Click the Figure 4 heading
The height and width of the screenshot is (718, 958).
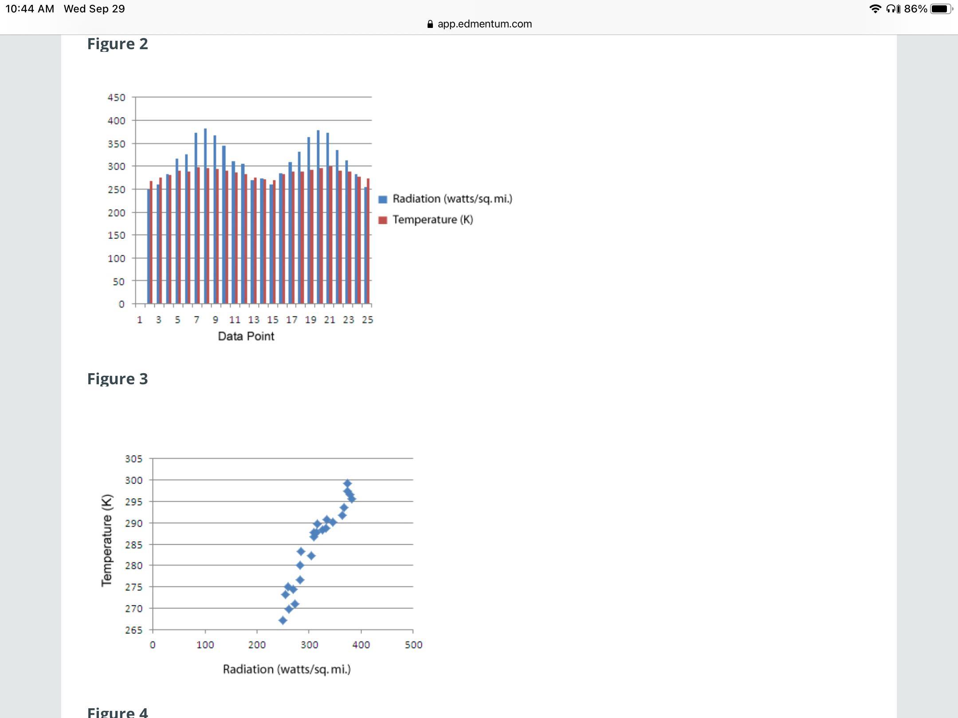(x=118, y=712)
